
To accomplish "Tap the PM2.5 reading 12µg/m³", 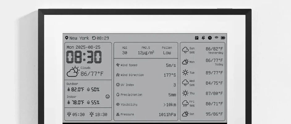I will point(146,53).
